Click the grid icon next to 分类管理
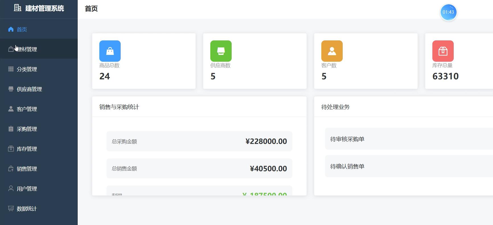This screenshot has width=493, height=225. tap(11, 69)
